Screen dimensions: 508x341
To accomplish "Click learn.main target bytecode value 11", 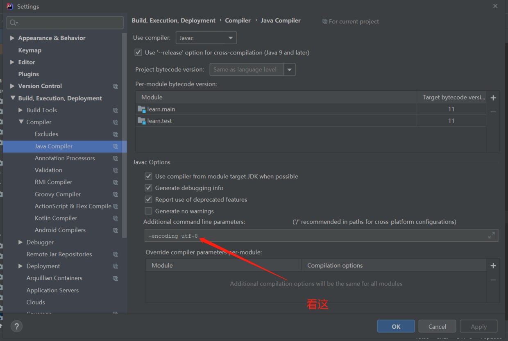I will (x=451, y=109).
